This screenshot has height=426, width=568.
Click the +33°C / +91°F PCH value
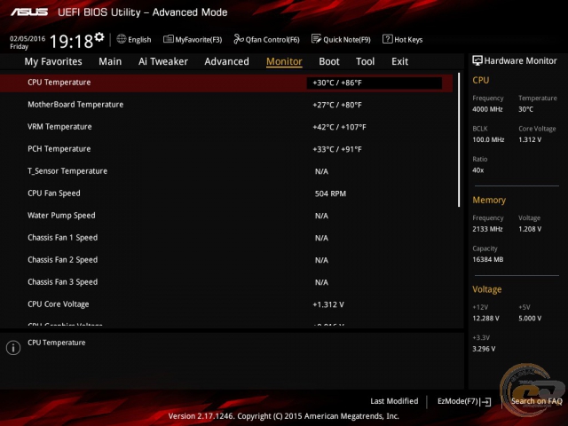pyautogui.click(x=337, y=149)
